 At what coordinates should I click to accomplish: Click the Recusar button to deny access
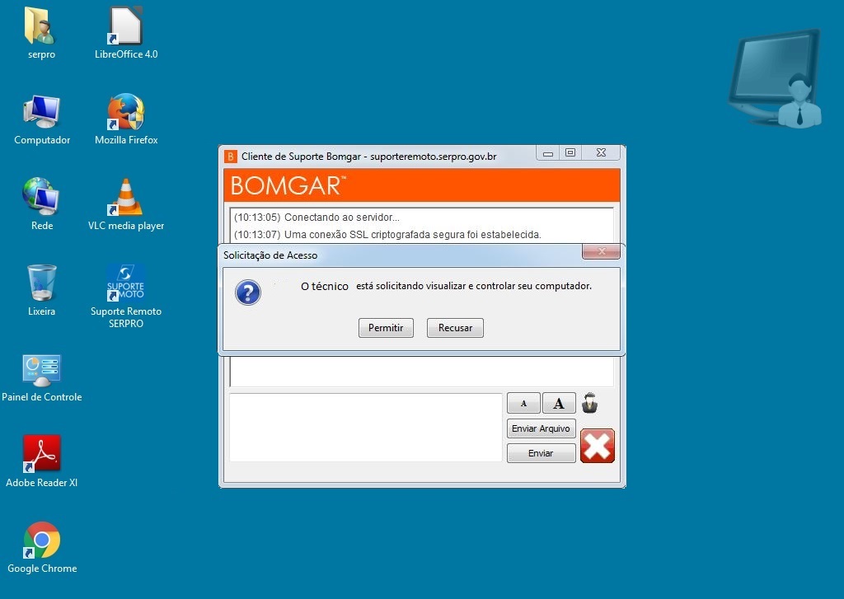coord(455,328)
